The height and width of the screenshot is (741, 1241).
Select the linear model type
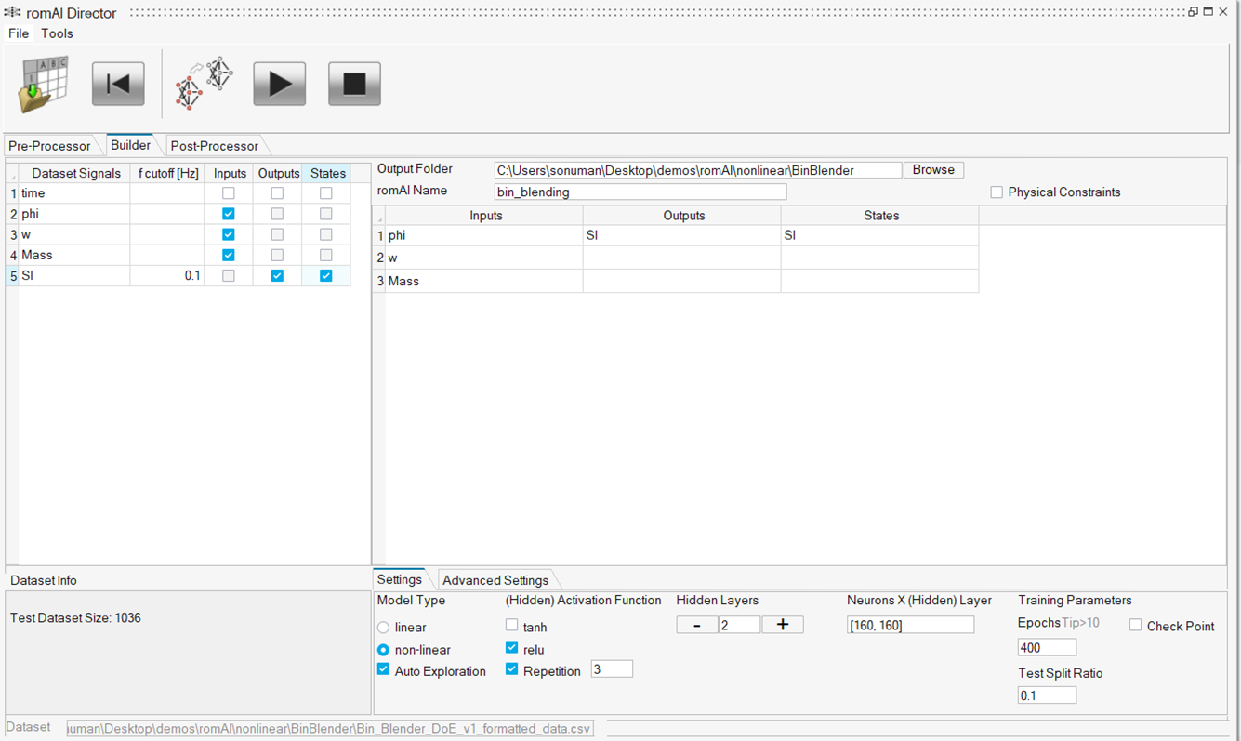(383, 628)
